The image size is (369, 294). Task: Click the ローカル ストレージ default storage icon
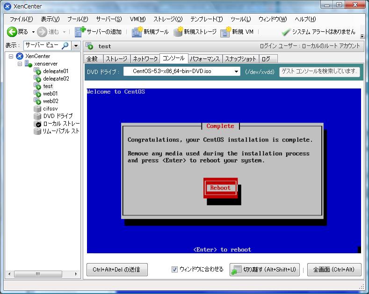coord(37,124)
